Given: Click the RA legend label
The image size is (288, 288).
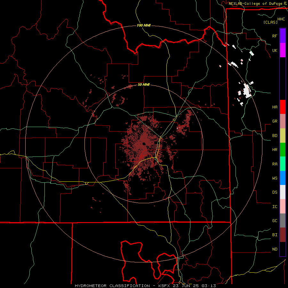Looking at the screenshot, I should tap(275, 164).
